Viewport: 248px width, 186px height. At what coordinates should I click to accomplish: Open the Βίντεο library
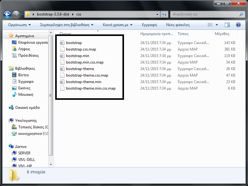click(24, 75)
